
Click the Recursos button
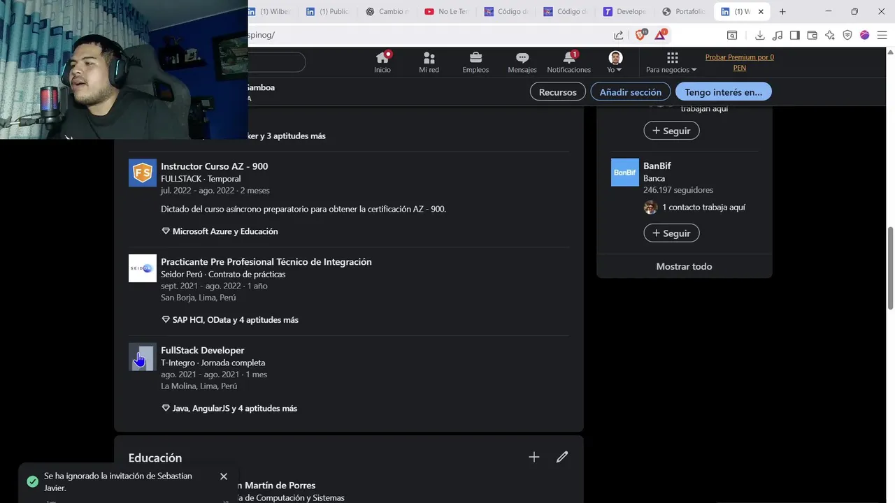pos(557,92)
